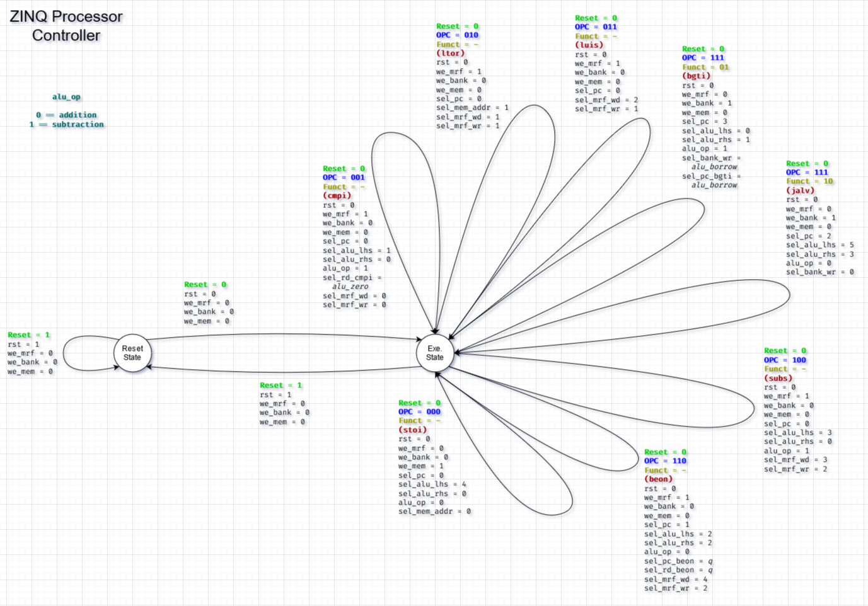The height and width of the screenshot is (606, 868).
Task: Select the 'OPC = 100' text
Action: [785, 360]
